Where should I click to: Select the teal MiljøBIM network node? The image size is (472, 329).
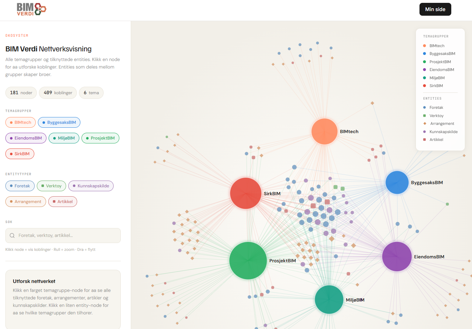329,299
